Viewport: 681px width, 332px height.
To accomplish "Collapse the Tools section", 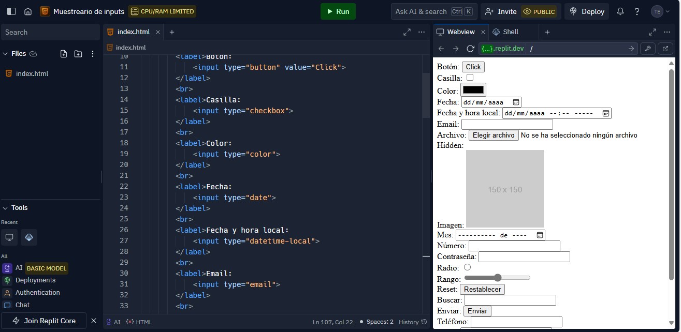I will point(6,208).
